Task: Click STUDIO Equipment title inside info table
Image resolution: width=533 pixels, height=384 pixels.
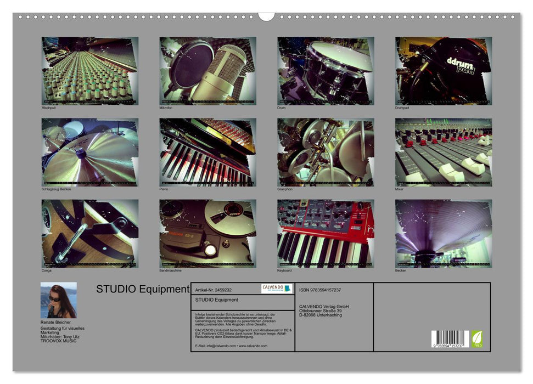Action: [216, 300]
